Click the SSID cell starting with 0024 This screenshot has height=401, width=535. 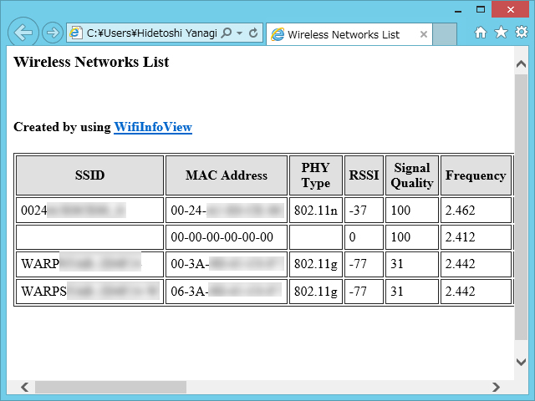[x=89, y=211]
